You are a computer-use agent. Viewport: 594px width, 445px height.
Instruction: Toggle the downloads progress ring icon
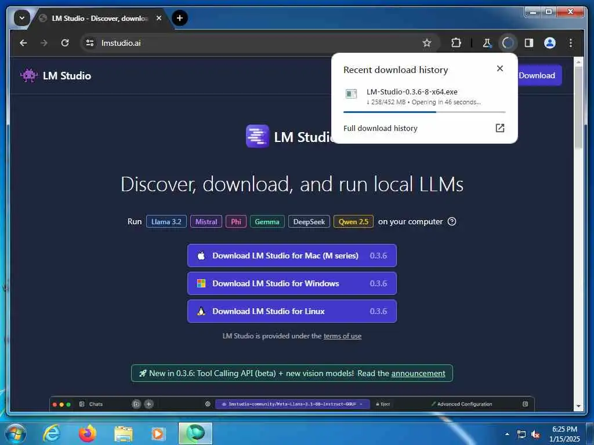(x=508, y=43)
